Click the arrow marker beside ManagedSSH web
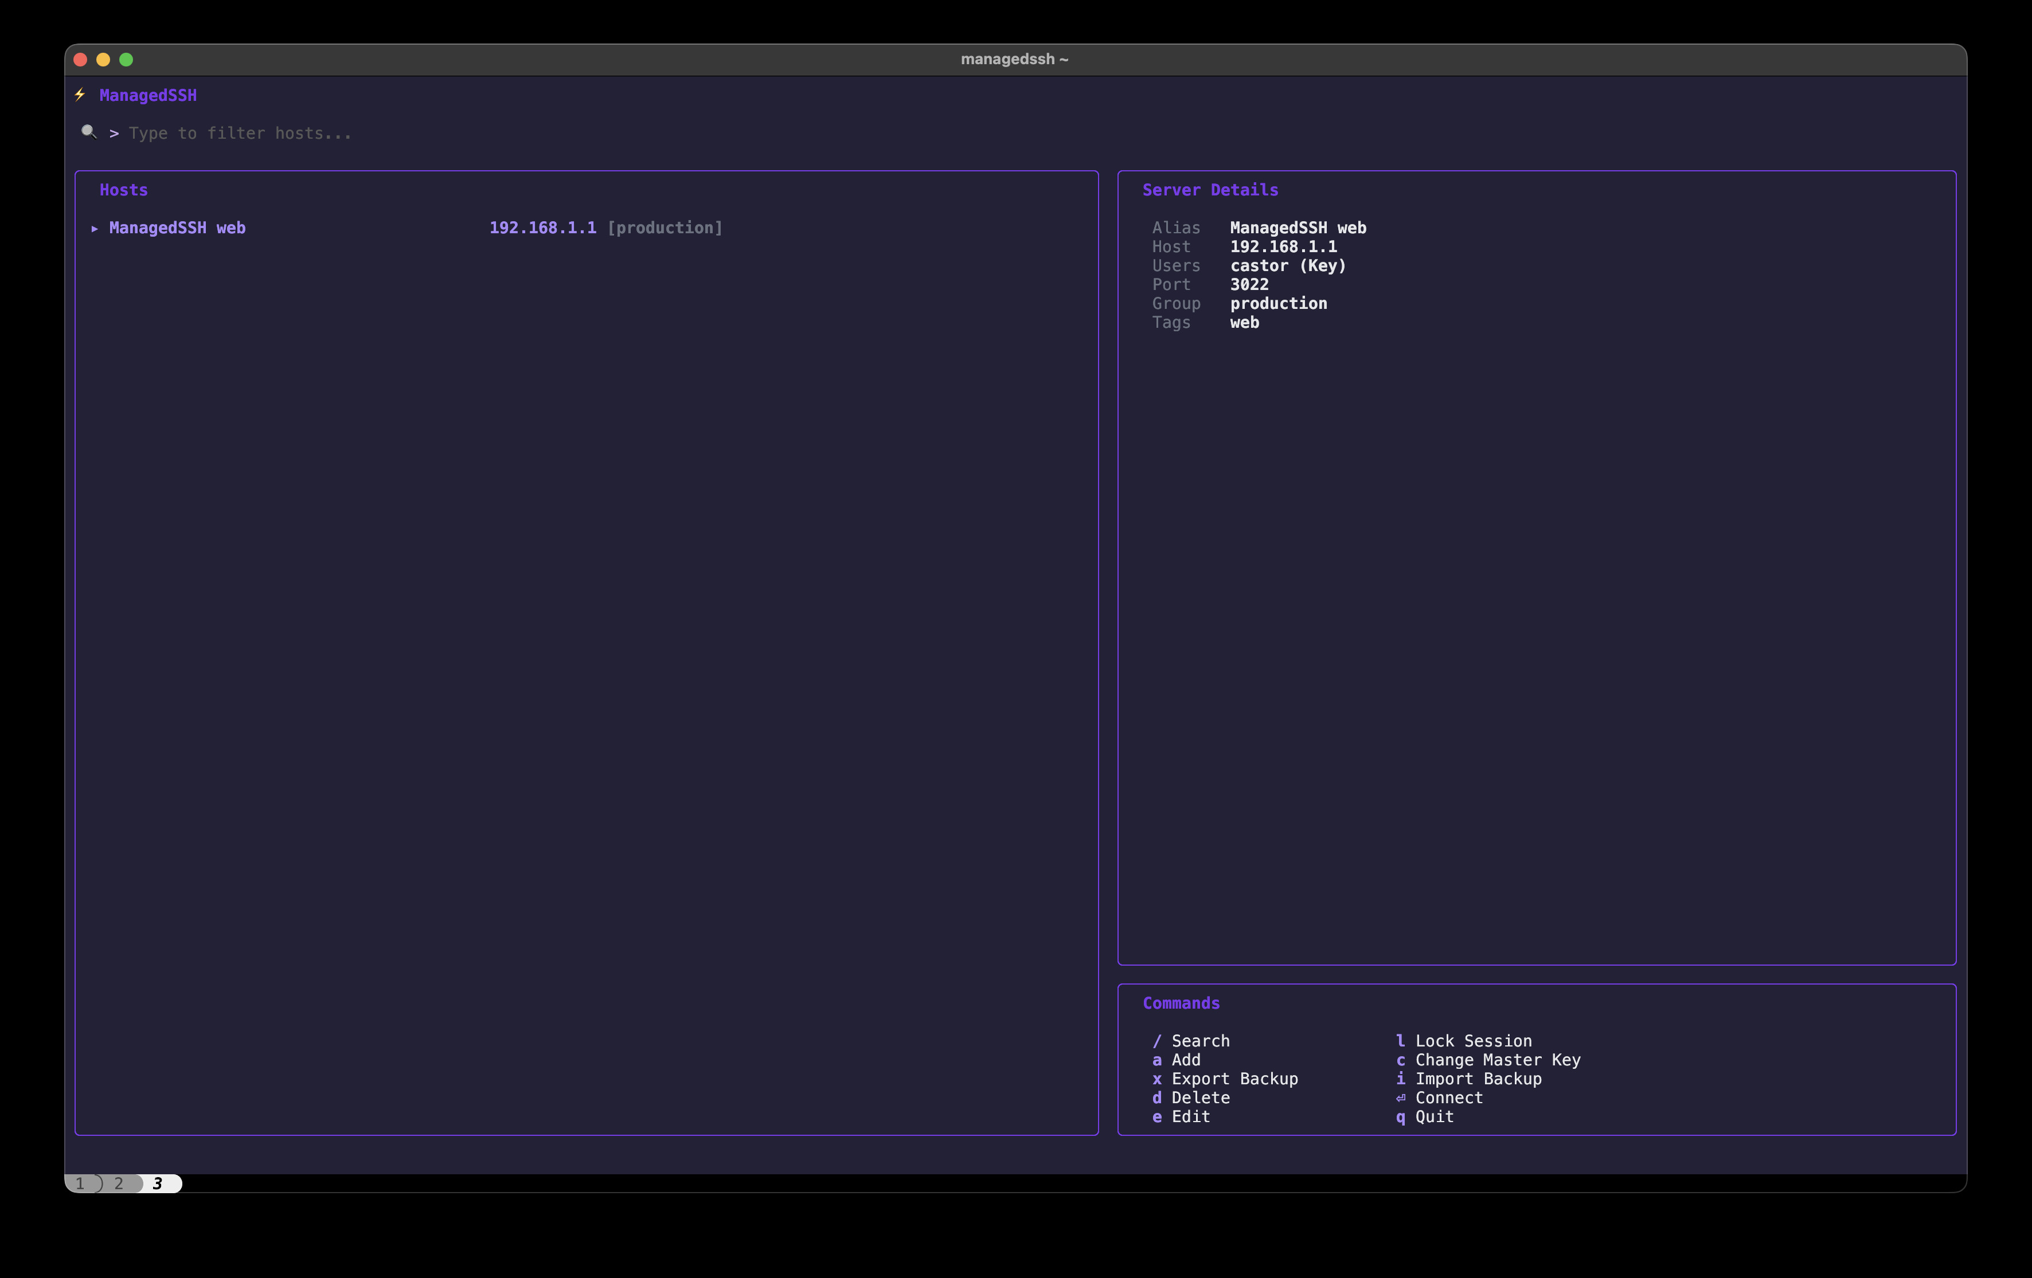 click(95, 229)
